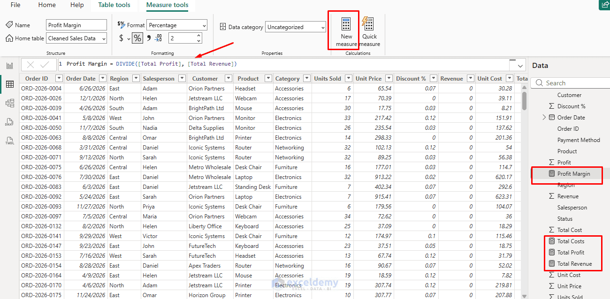Open Salesperson column filter dropdown

(183, 79)
